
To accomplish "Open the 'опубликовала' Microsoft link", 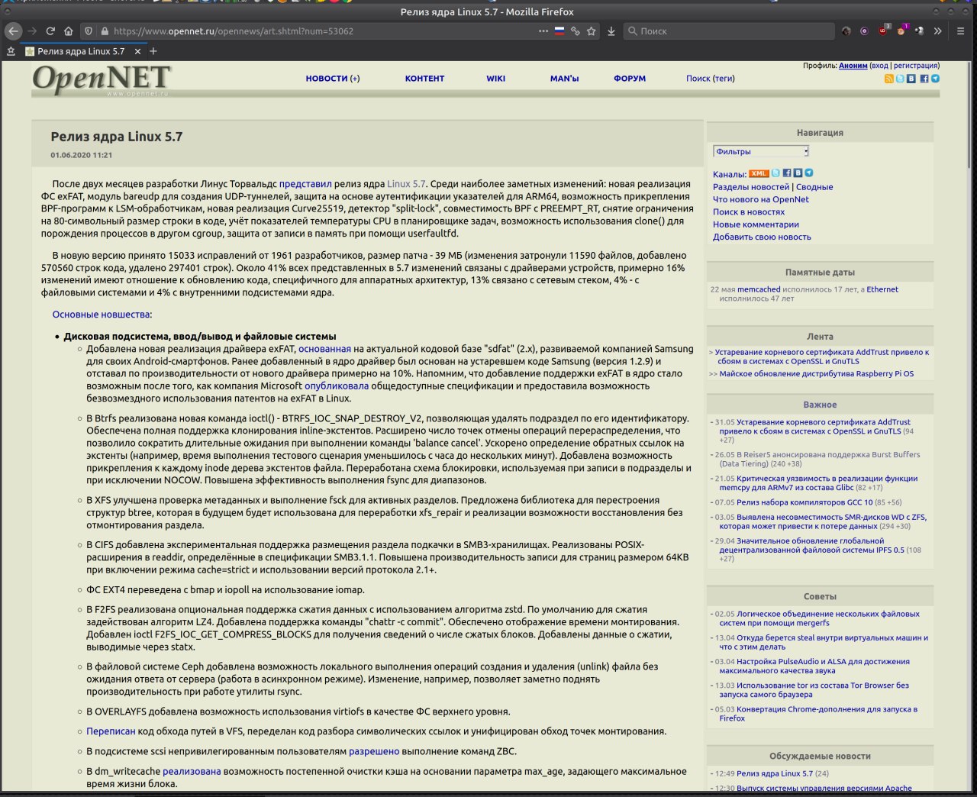I will [x=337, y=386].
